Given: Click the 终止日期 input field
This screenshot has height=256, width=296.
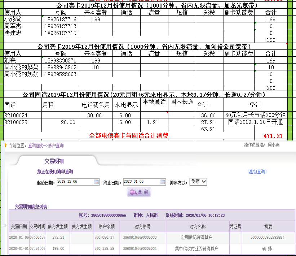Looking at the screenshot, I should tap(141, 182).
